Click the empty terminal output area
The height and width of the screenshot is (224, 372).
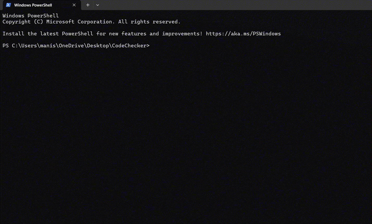click(182, 130)
